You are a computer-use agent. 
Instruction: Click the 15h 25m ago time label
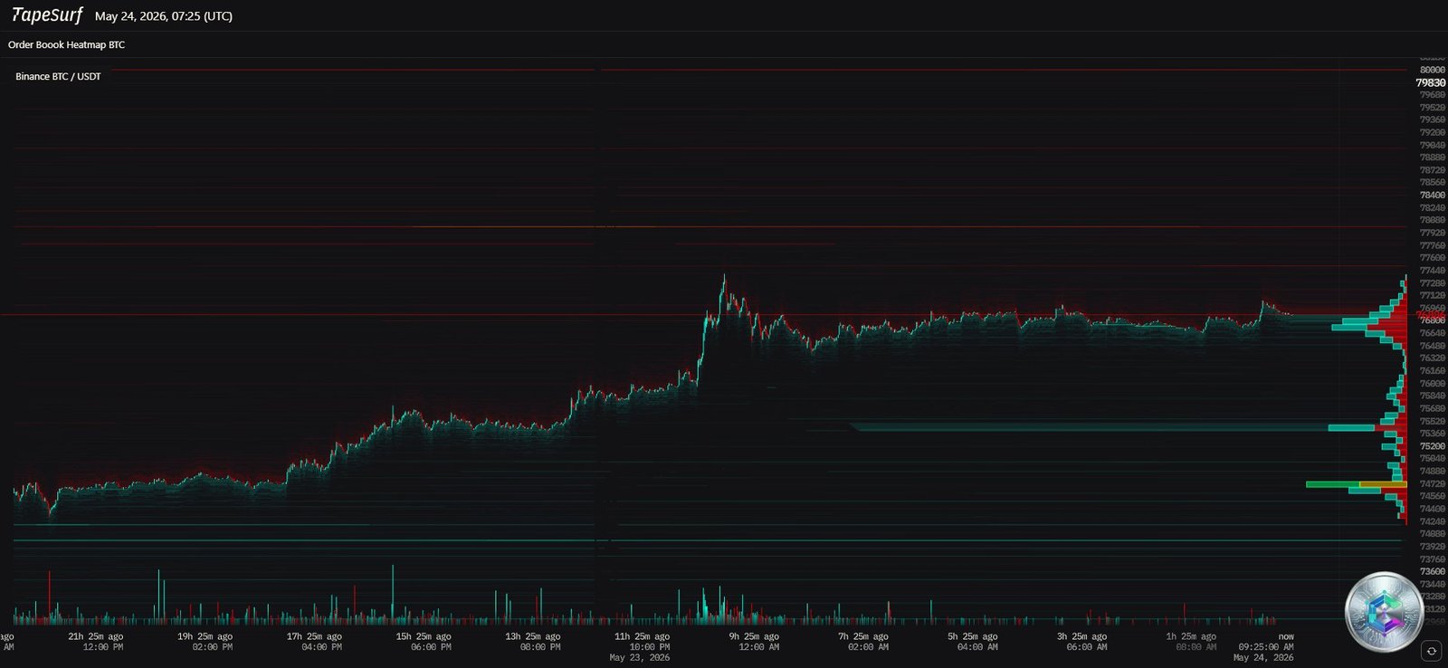tap(424, 636)
